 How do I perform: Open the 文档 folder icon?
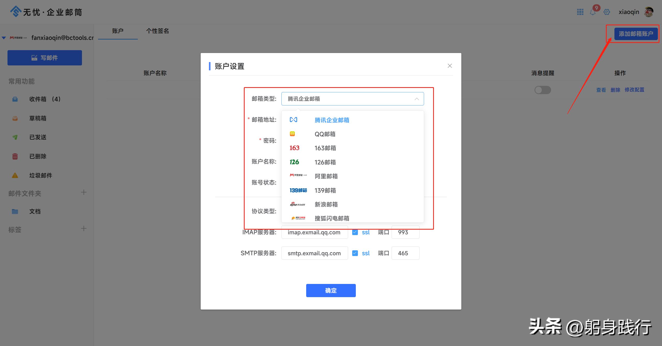tap(15, 211)
